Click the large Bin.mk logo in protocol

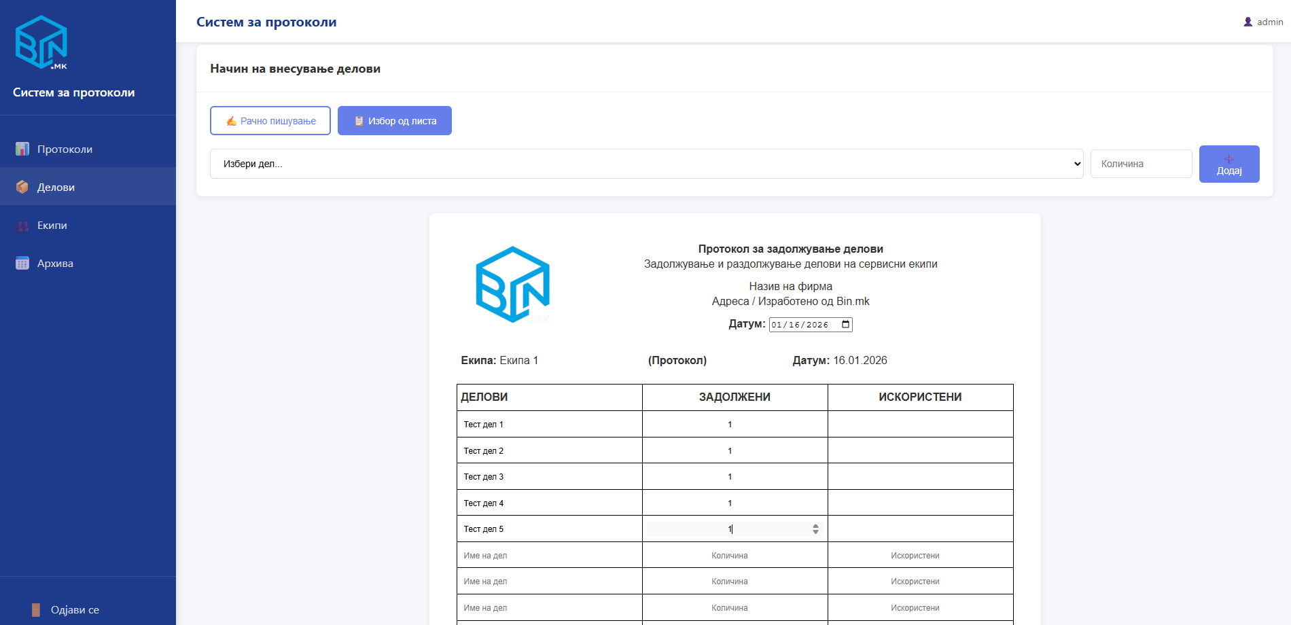pyautogui.click(x=512, y=284)
